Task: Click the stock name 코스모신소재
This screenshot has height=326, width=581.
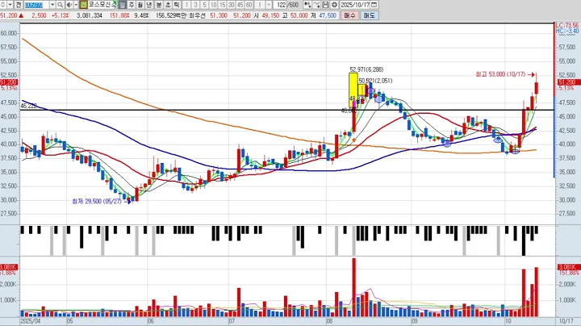Action: point(102,5)
